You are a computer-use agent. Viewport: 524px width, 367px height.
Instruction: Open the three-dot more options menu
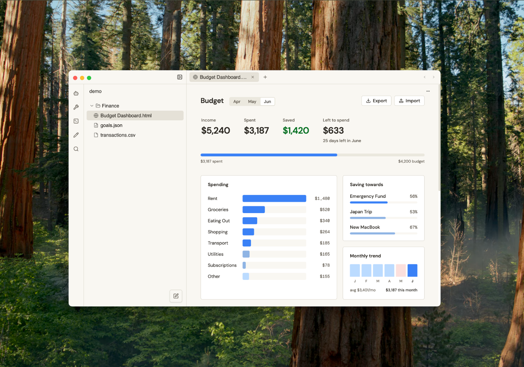click(428, 91)
